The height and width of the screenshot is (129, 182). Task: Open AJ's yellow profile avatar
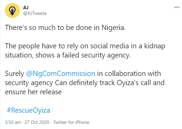tap(12, 11)
